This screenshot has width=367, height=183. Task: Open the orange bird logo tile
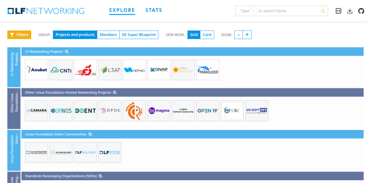click(134, 111)
